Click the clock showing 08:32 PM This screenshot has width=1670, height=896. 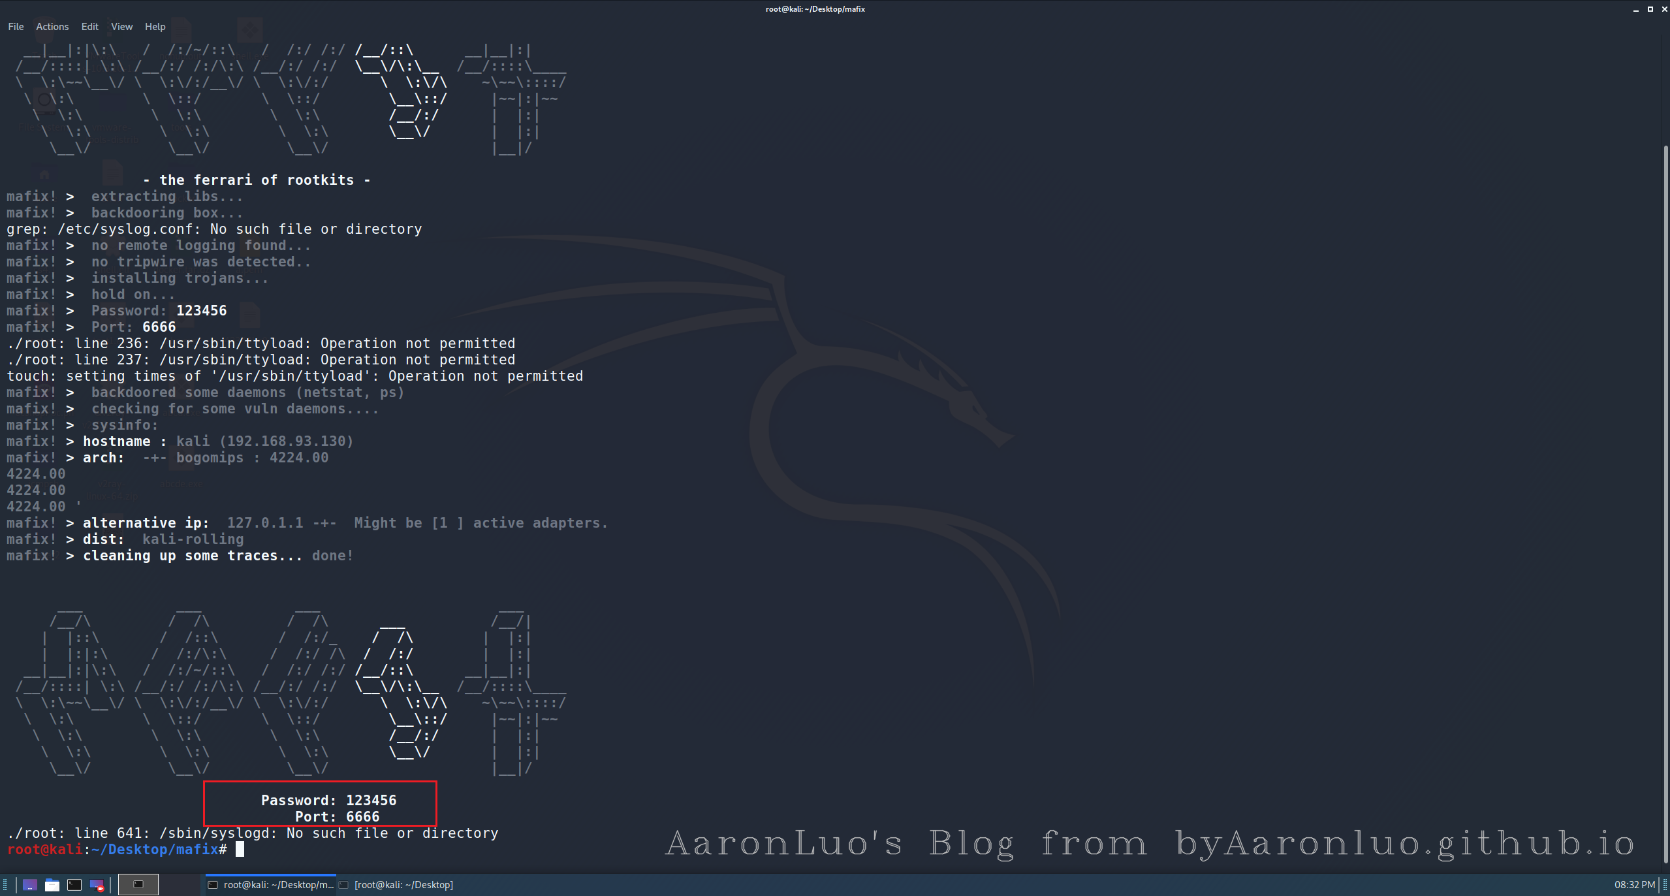click(1634, 885)
